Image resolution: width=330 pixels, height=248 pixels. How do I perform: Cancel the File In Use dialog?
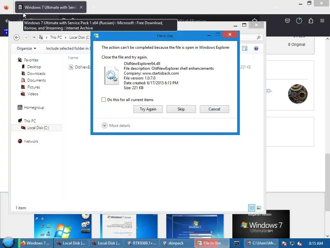[x=214, y=109]
